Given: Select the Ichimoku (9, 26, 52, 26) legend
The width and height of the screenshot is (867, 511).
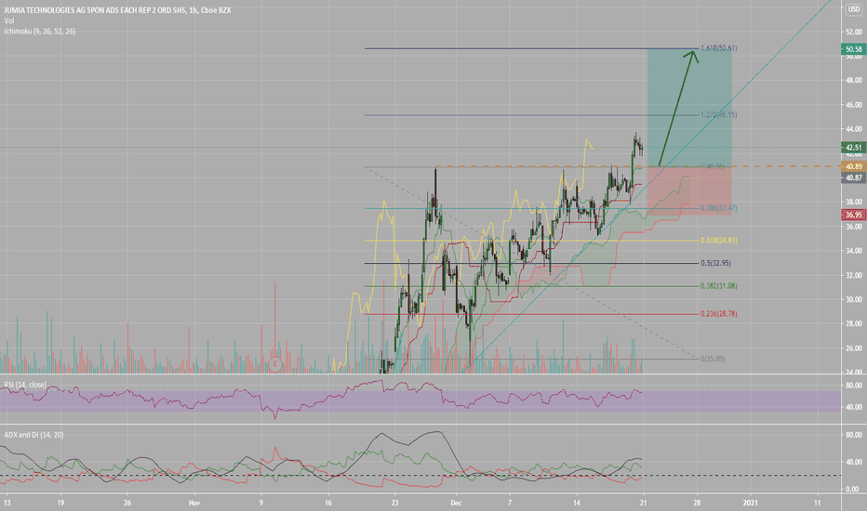Looking at the screenshot, I should click(40, 32).
